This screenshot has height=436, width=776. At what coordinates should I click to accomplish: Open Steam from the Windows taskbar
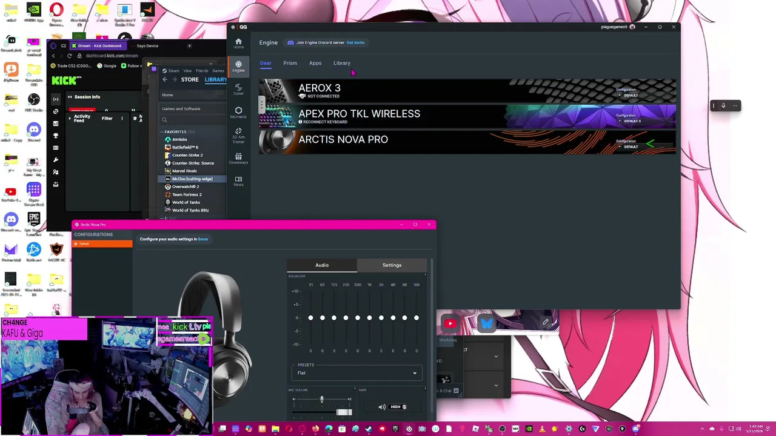pyautogui.click(x=369, y=429)
